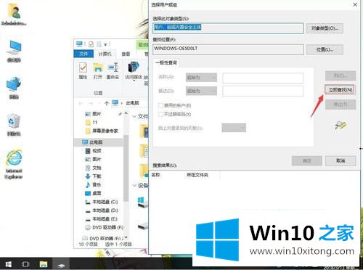Image resolution: width=363 pixels, height=270 pixels.
Task: Click the 取消 button in the dialog
Action: coord(340,160)
